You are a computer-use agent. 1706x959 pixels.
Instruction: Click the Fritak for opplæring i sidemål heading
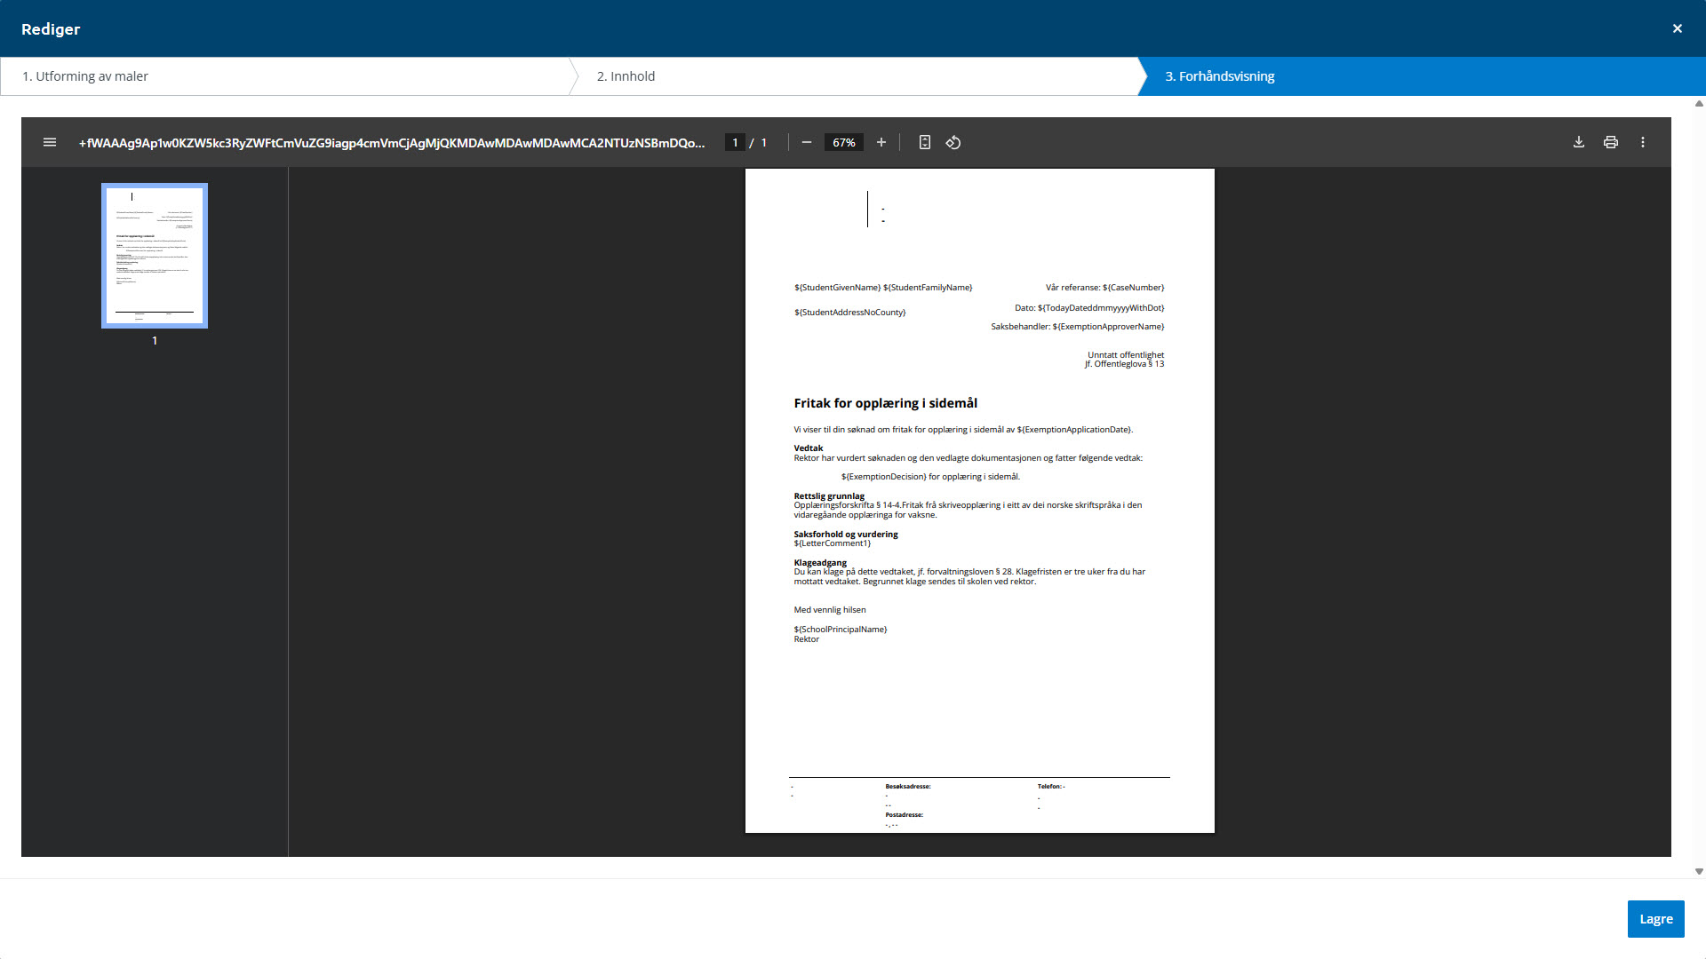(x=885, y=403)
